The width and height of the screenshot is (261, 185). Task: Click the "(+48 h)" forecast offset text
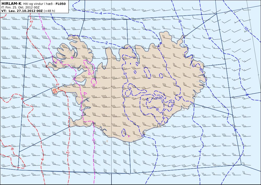[49, 11]
